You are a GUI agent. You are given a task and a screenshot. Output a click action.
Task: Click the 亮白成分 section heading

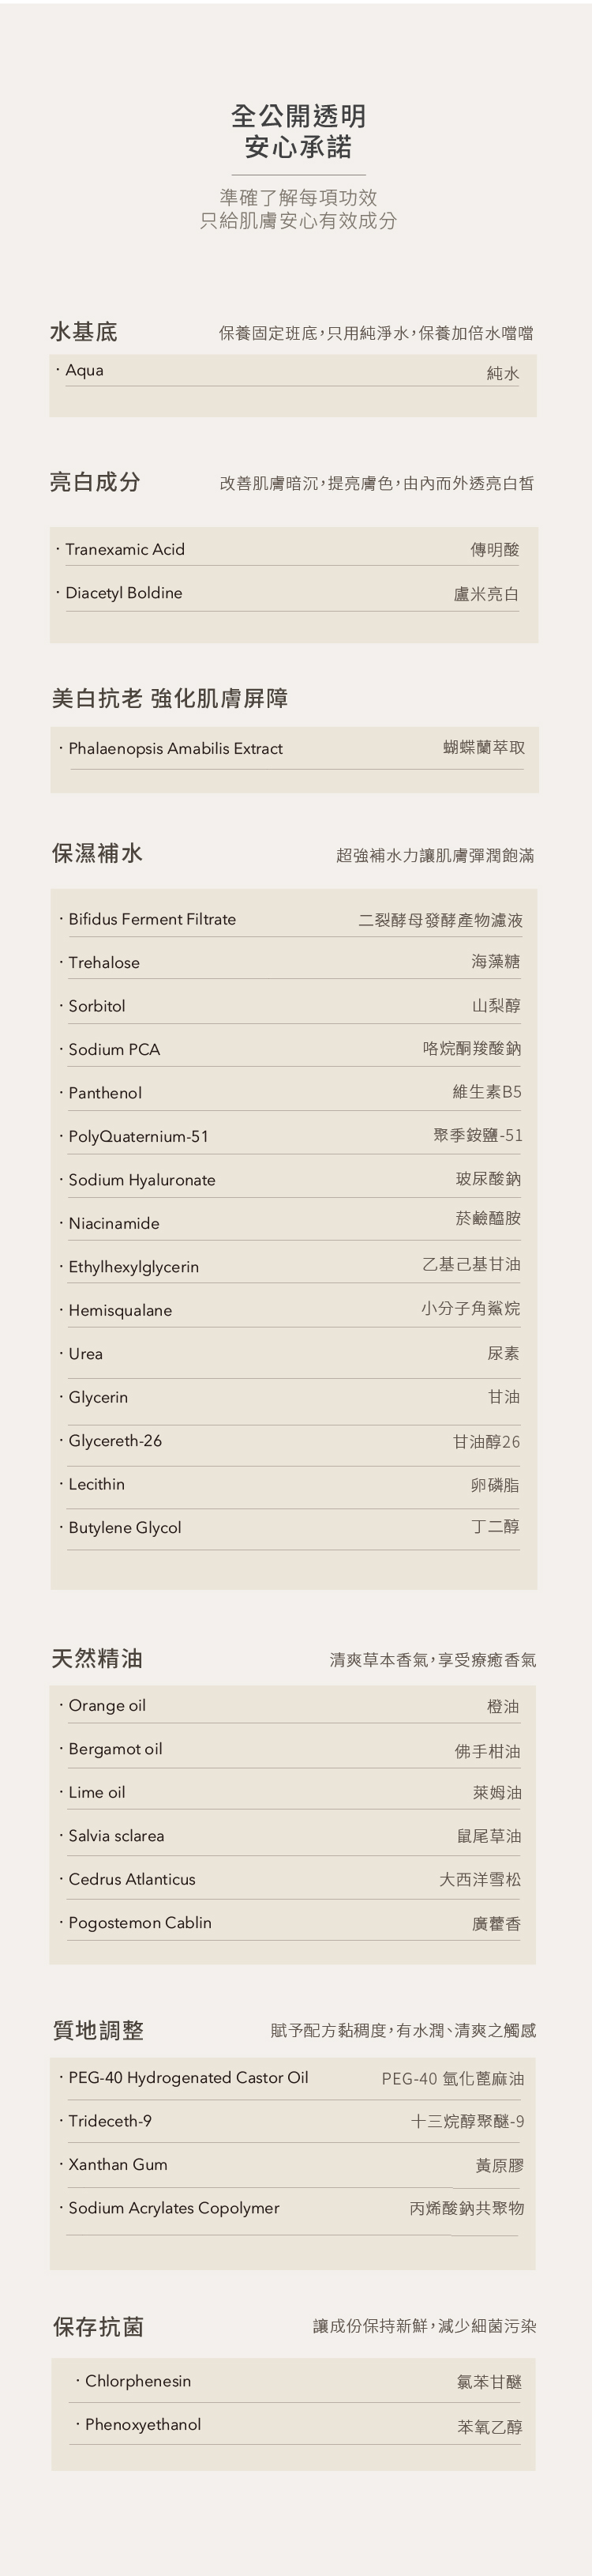point(95,482)
